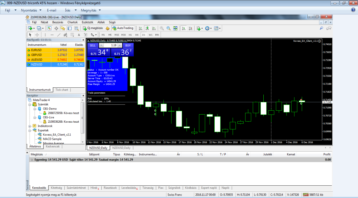Select the horizontal line drawing tool
358x198 pixels.
(52, 35)
